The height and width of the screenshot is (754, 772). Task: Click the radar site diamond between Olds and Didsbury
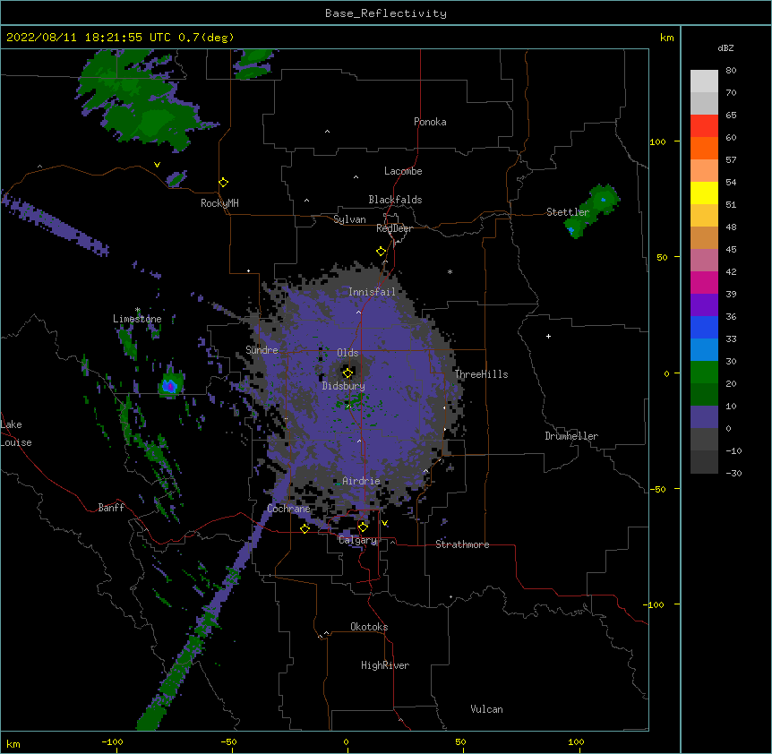tap(348, 373)
